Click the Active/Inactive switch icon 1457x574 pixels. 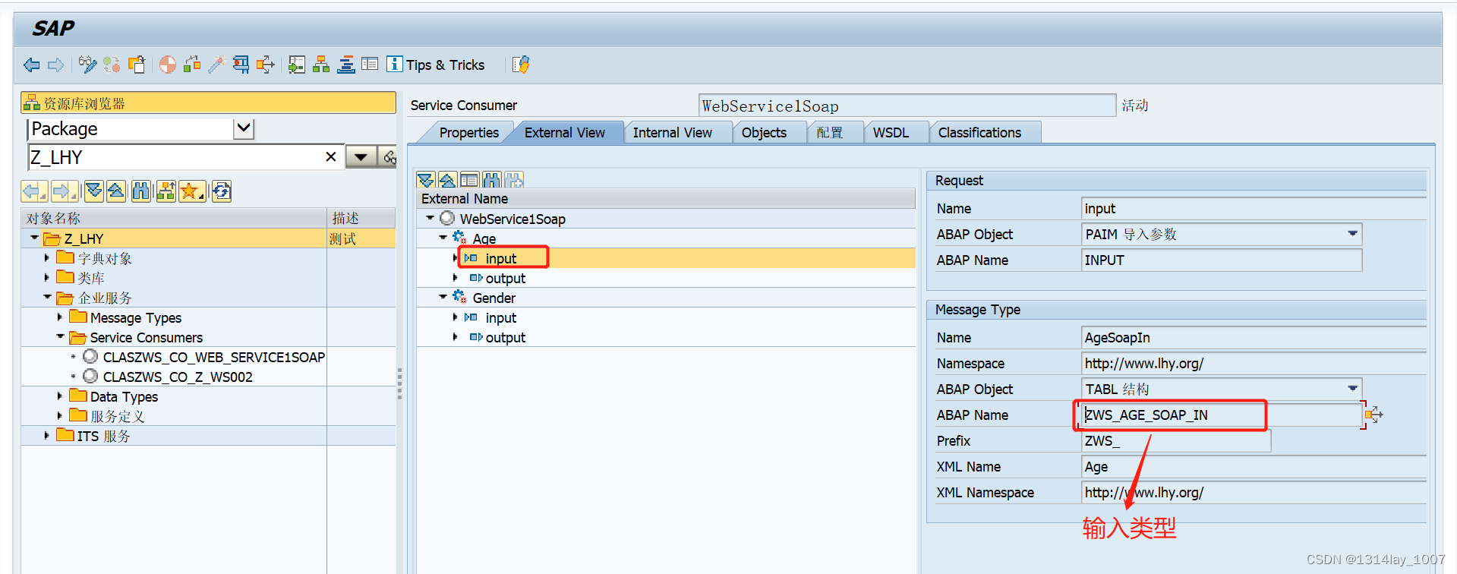point(112,65)
